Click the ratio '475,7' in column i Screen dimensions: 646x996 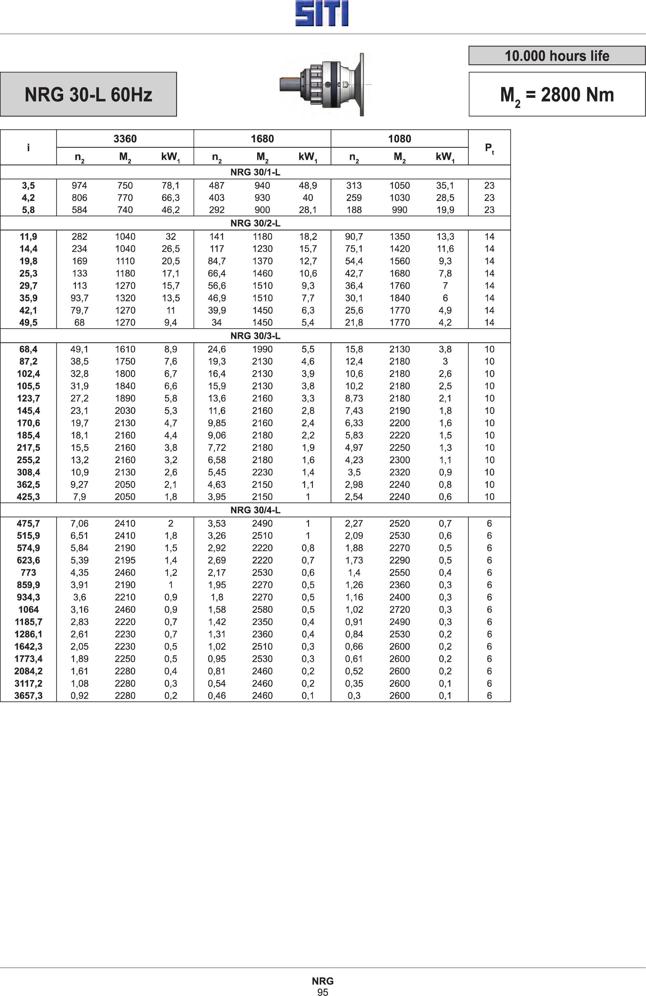click(28, 524)
